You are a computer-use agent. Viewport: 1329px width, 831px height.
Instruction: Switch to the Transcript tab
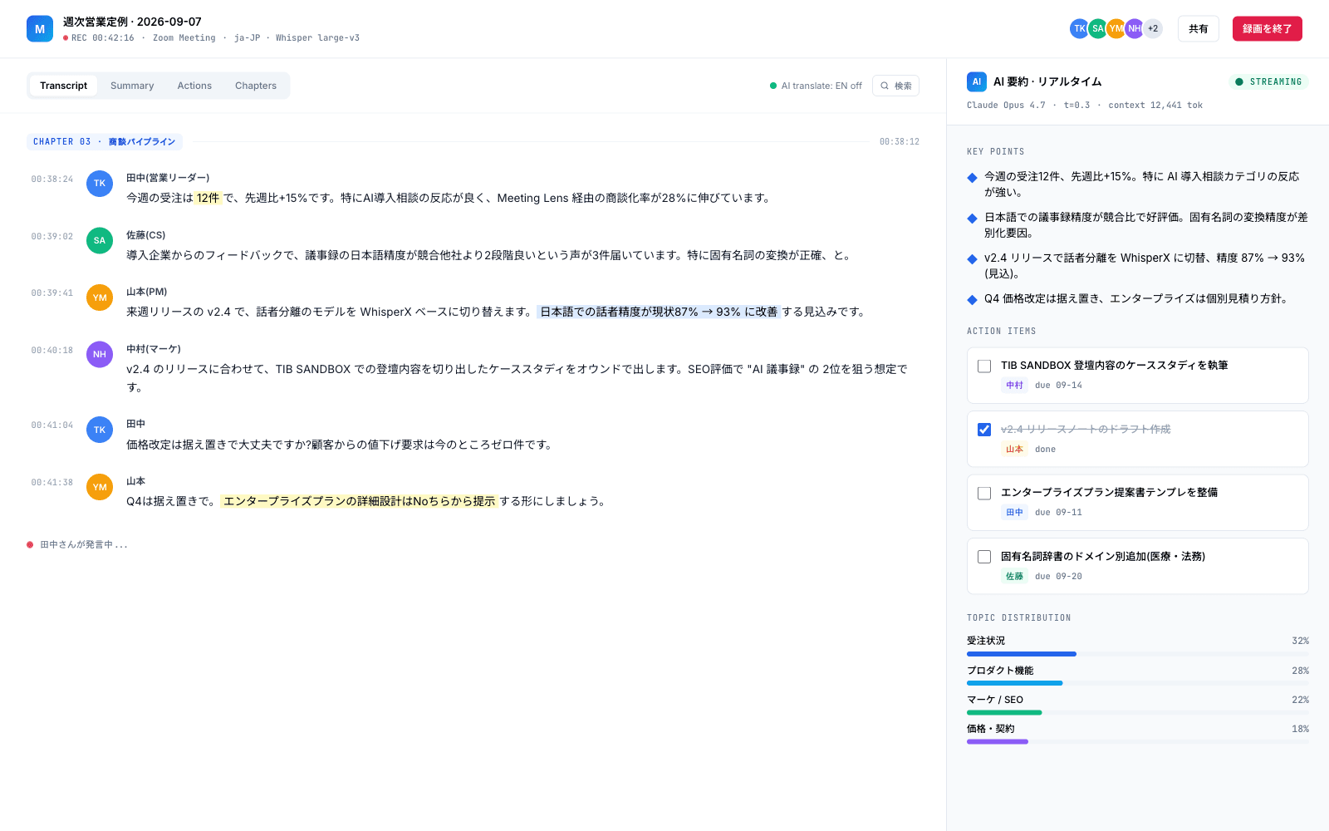click(x=63, y=86)
